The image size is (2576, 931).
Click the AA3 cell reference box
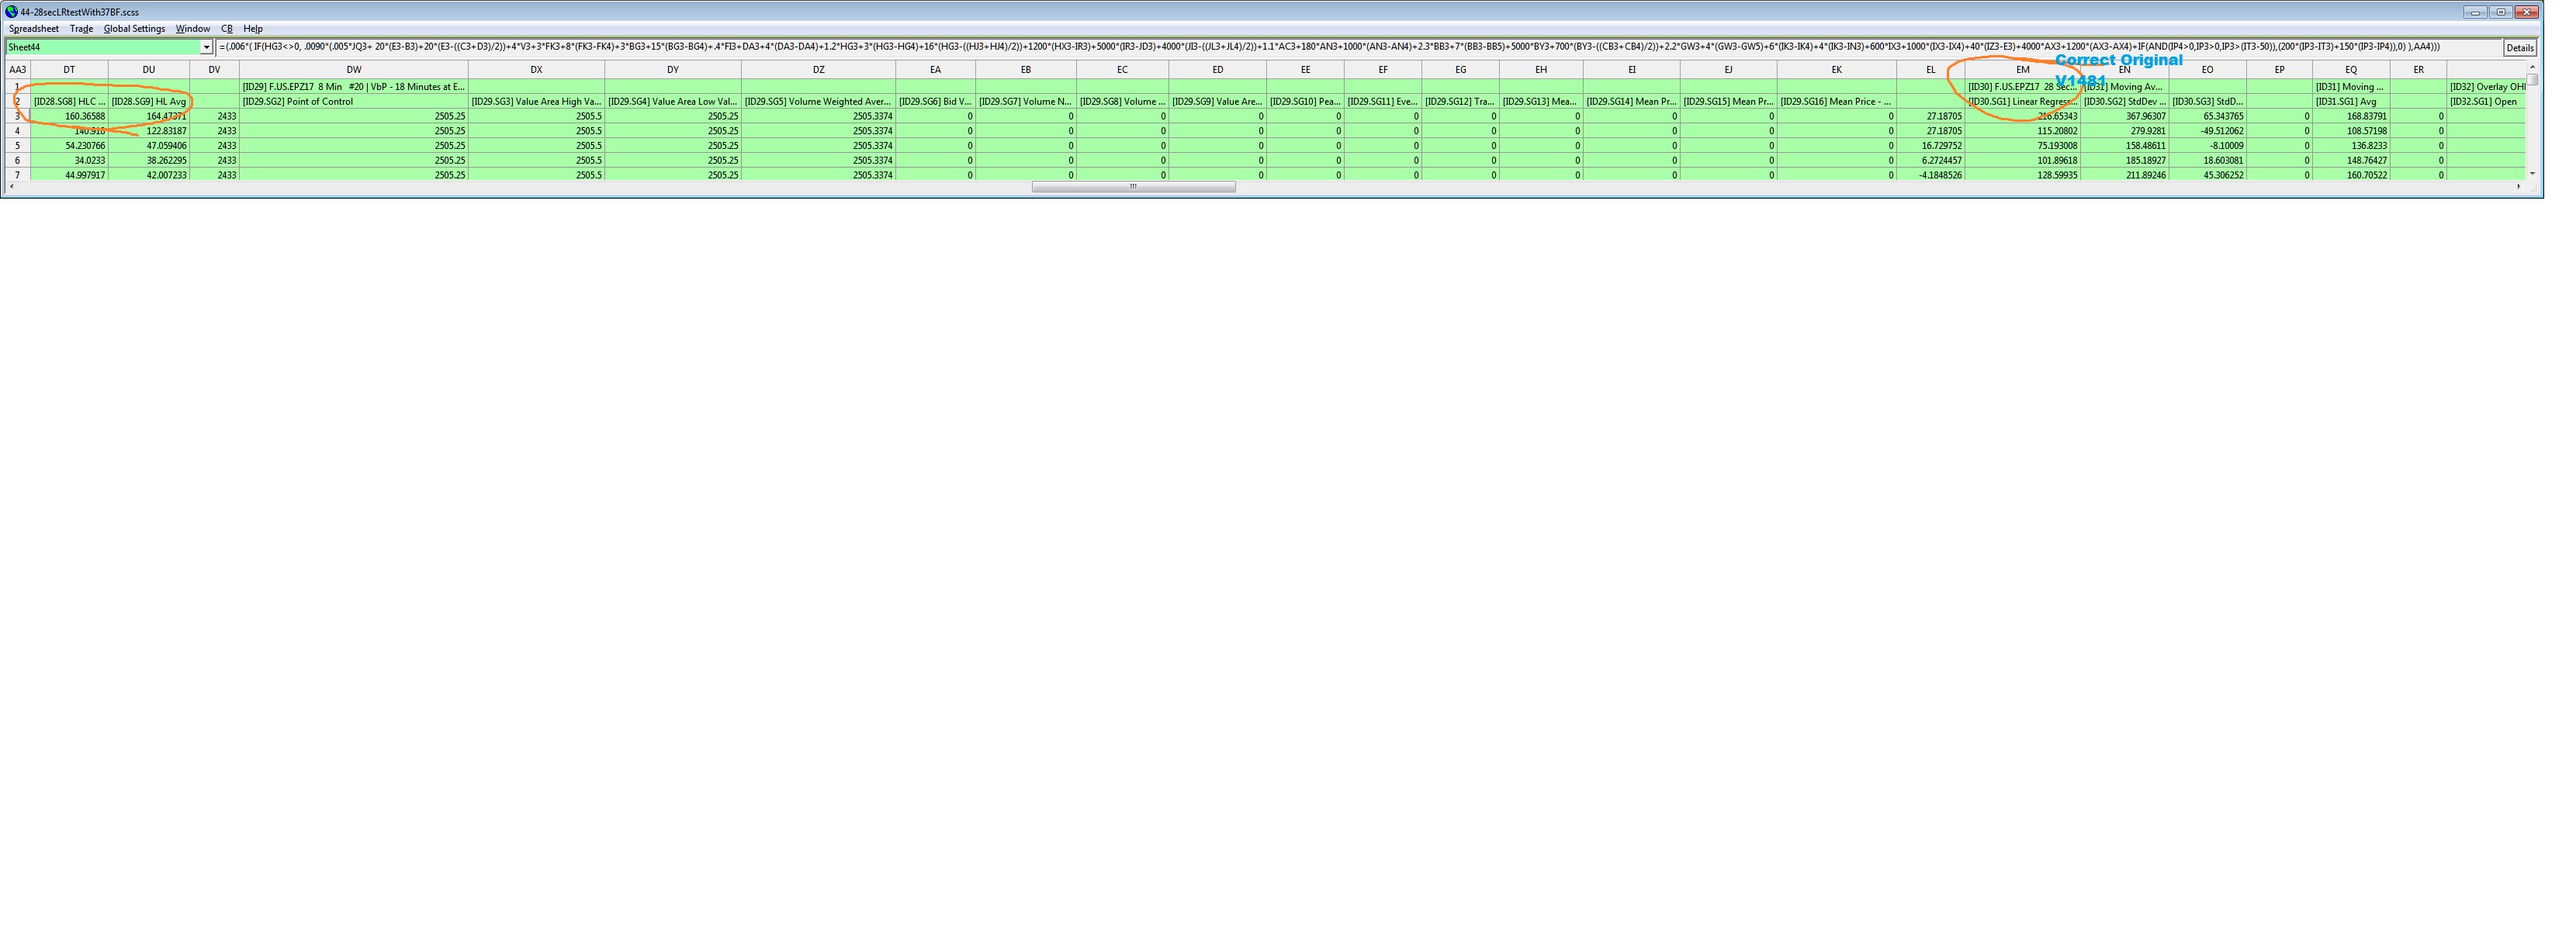tap(17, 70)
